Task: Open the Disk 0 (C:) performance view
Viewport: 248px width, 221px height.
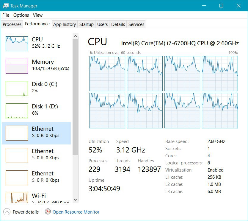Action: [x=36, y=88]
